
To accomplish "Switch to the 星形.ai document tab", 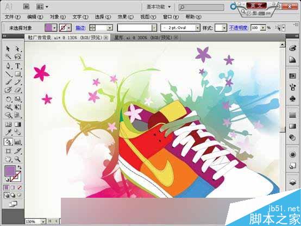I will click(x=143, y=37).
